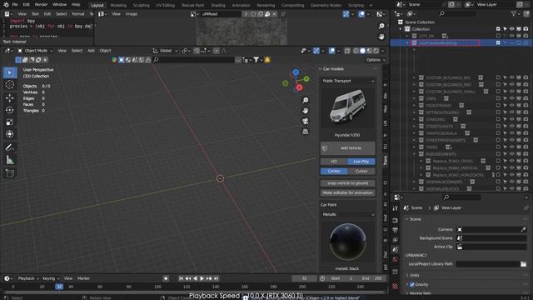The width and height of the screenshot is (533, 300).
Task: Click the viewport zoom magnifier icon
Action: (306, 100)
